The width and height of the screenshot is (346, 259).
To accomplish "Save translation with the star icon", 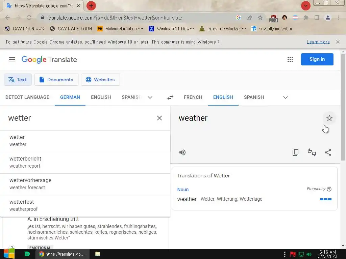I will (x=329, y=118).
